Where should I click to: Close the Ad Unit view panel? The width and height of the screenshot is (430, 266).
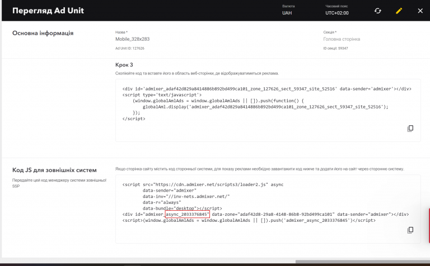tap(420, 11)
